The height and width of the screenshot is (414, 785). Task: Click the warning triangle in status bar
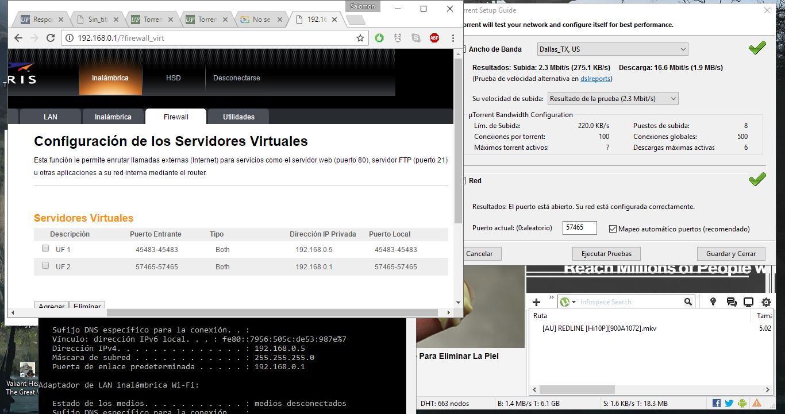[x=757, y=403]
